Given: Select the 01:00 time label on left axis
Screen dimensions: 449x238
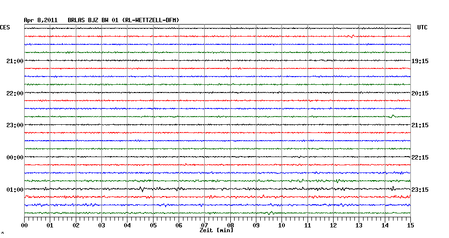Looking at the screenshot, I should (x=14, y=189).
